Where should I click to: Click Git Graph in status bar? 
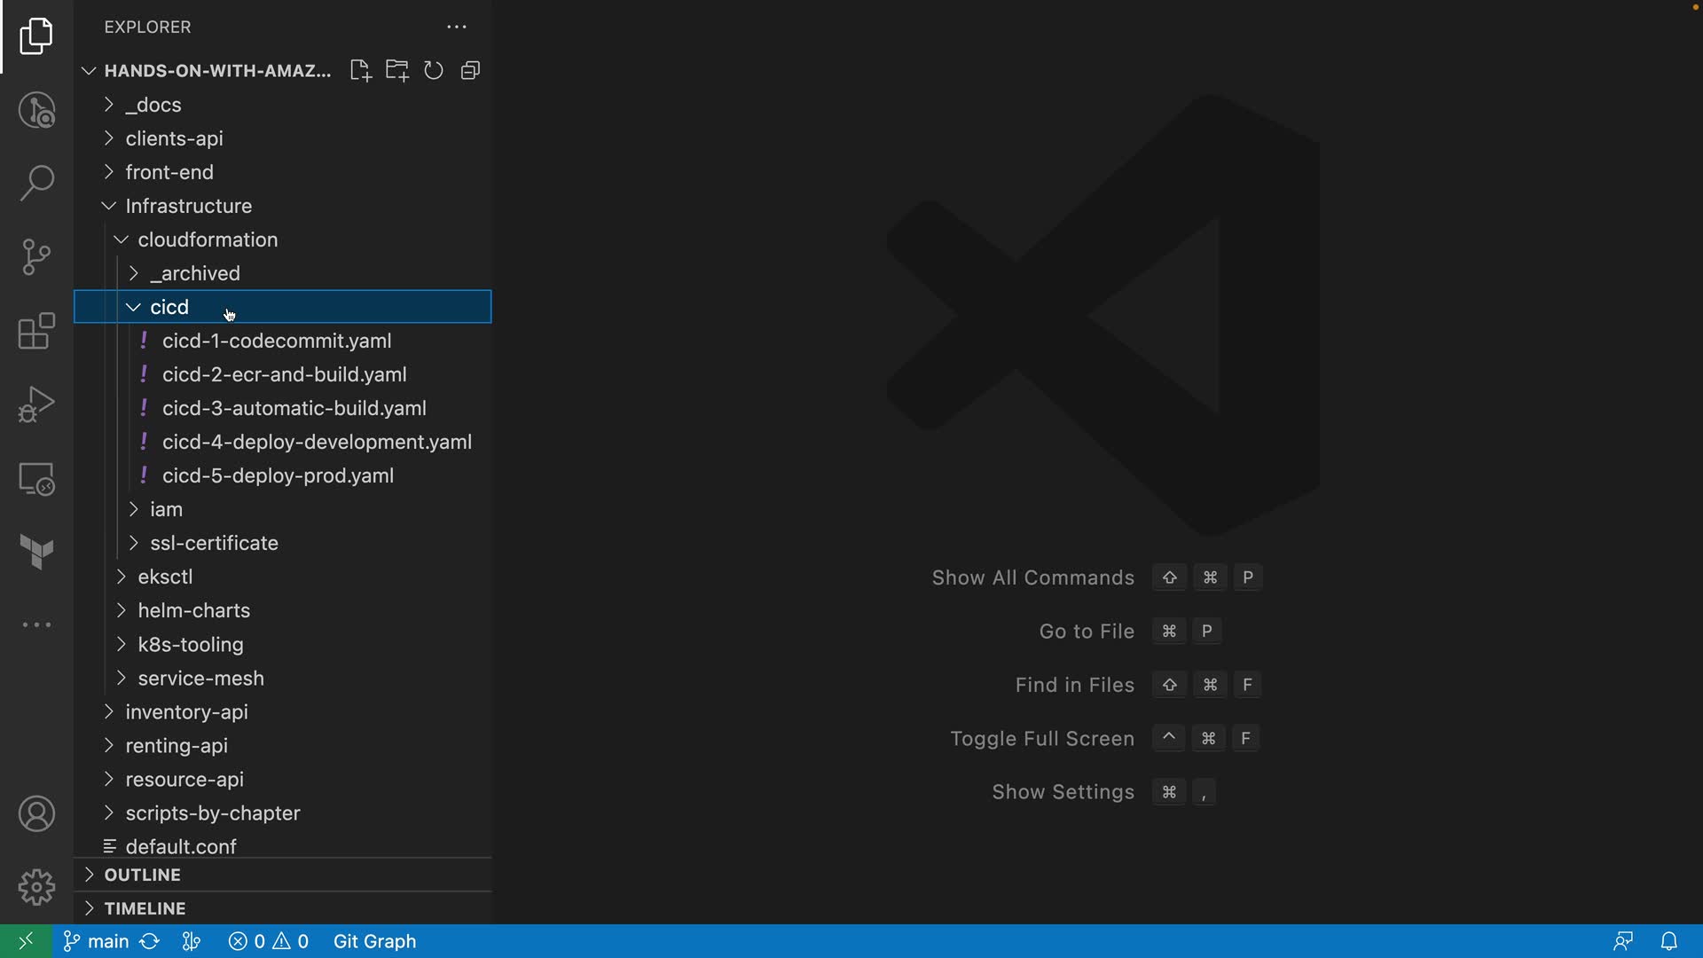click(374, 941)
